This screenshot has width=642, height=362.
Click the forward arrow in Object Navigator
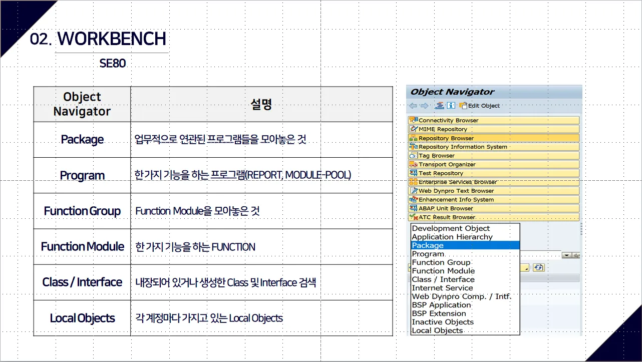pos(424,106)
